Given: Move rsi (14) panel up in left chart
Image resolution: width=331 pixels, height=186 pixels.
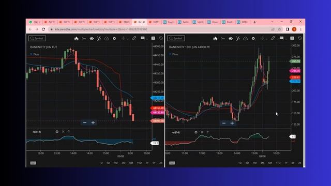Looking at the screenshot, I should coord(69,131).
